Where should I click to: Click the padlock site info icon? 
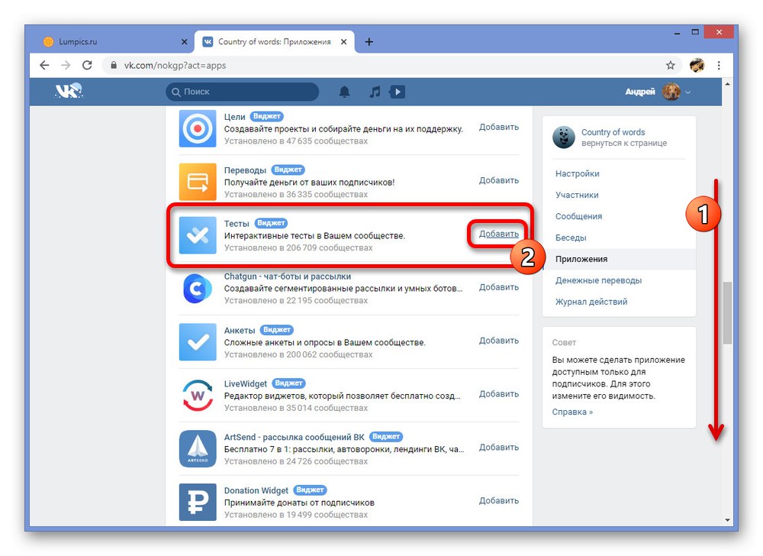[x=114, y=65]
